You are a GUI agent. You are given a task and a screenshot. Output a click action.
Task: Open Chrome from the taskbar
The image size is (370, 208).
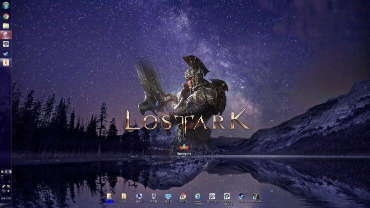pos(6,16)
